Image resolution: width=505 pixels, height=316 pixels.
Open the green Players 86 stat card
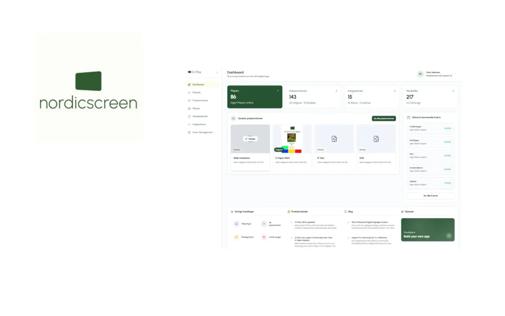point(255,97)
